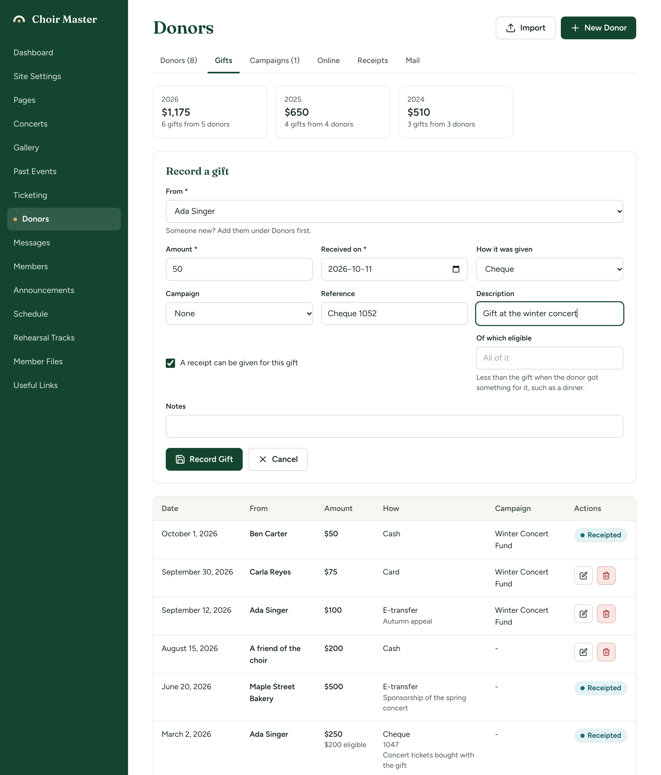Click the 2025 $650 summary card
Viewport: 661px width, 775px height.
(x=333, y=112)
